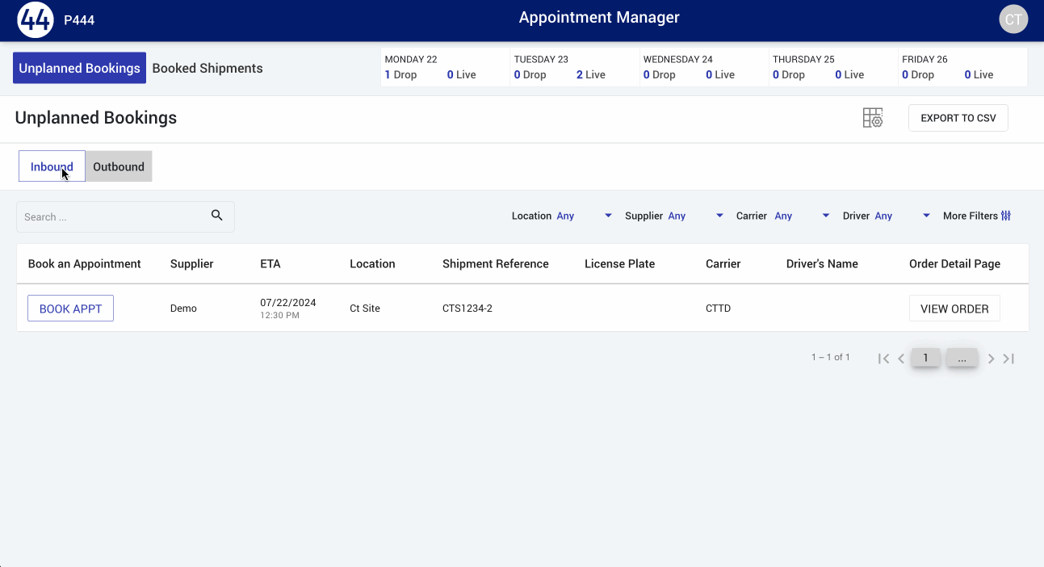Click the Shipment Reference column header
The width and height of the screenshot is (1044, 567).
(496, 263)
